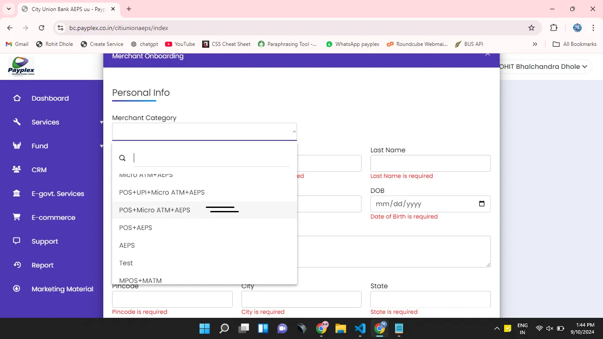Open Visual Studio Code from taskbar
Screen dimensions: 603x339
pyautogui.click(x=360, y=328)
